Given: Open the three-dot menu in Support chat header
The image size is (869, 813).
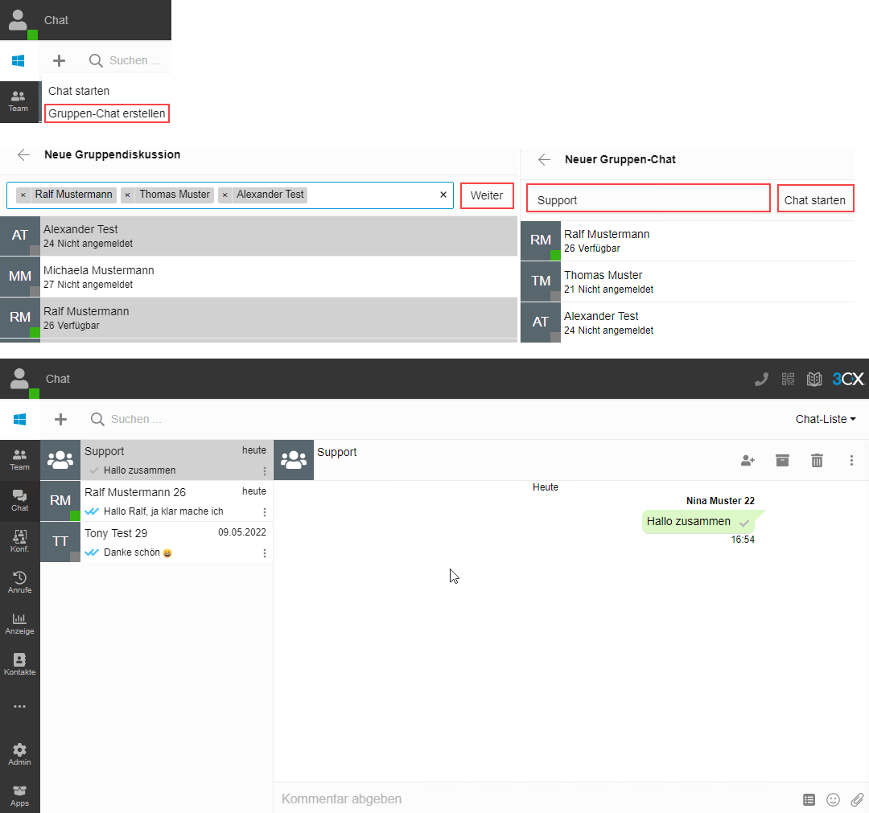Looking at the screenshot, I should pos(851,460).
